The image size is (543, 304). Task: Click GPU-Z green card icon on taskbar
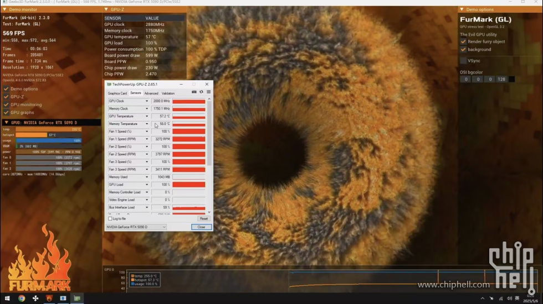click(77, 298)
